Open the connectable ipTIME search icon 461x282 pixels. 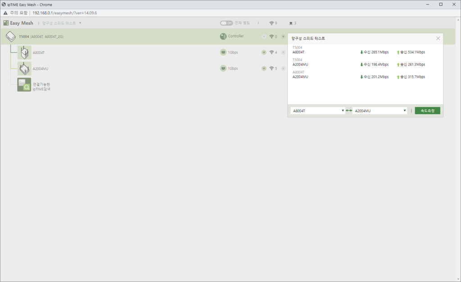point(24,85)
